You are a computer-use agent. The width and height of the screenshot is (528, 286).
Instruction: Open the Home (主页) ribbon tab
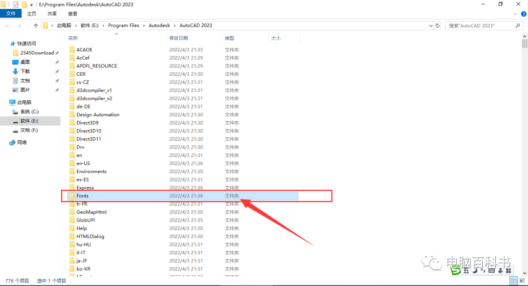[32, 14]
